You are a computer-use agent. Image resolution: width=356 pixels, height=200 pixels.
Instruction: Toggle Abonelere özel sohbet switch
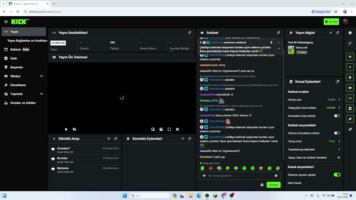(x=337, y=116)
